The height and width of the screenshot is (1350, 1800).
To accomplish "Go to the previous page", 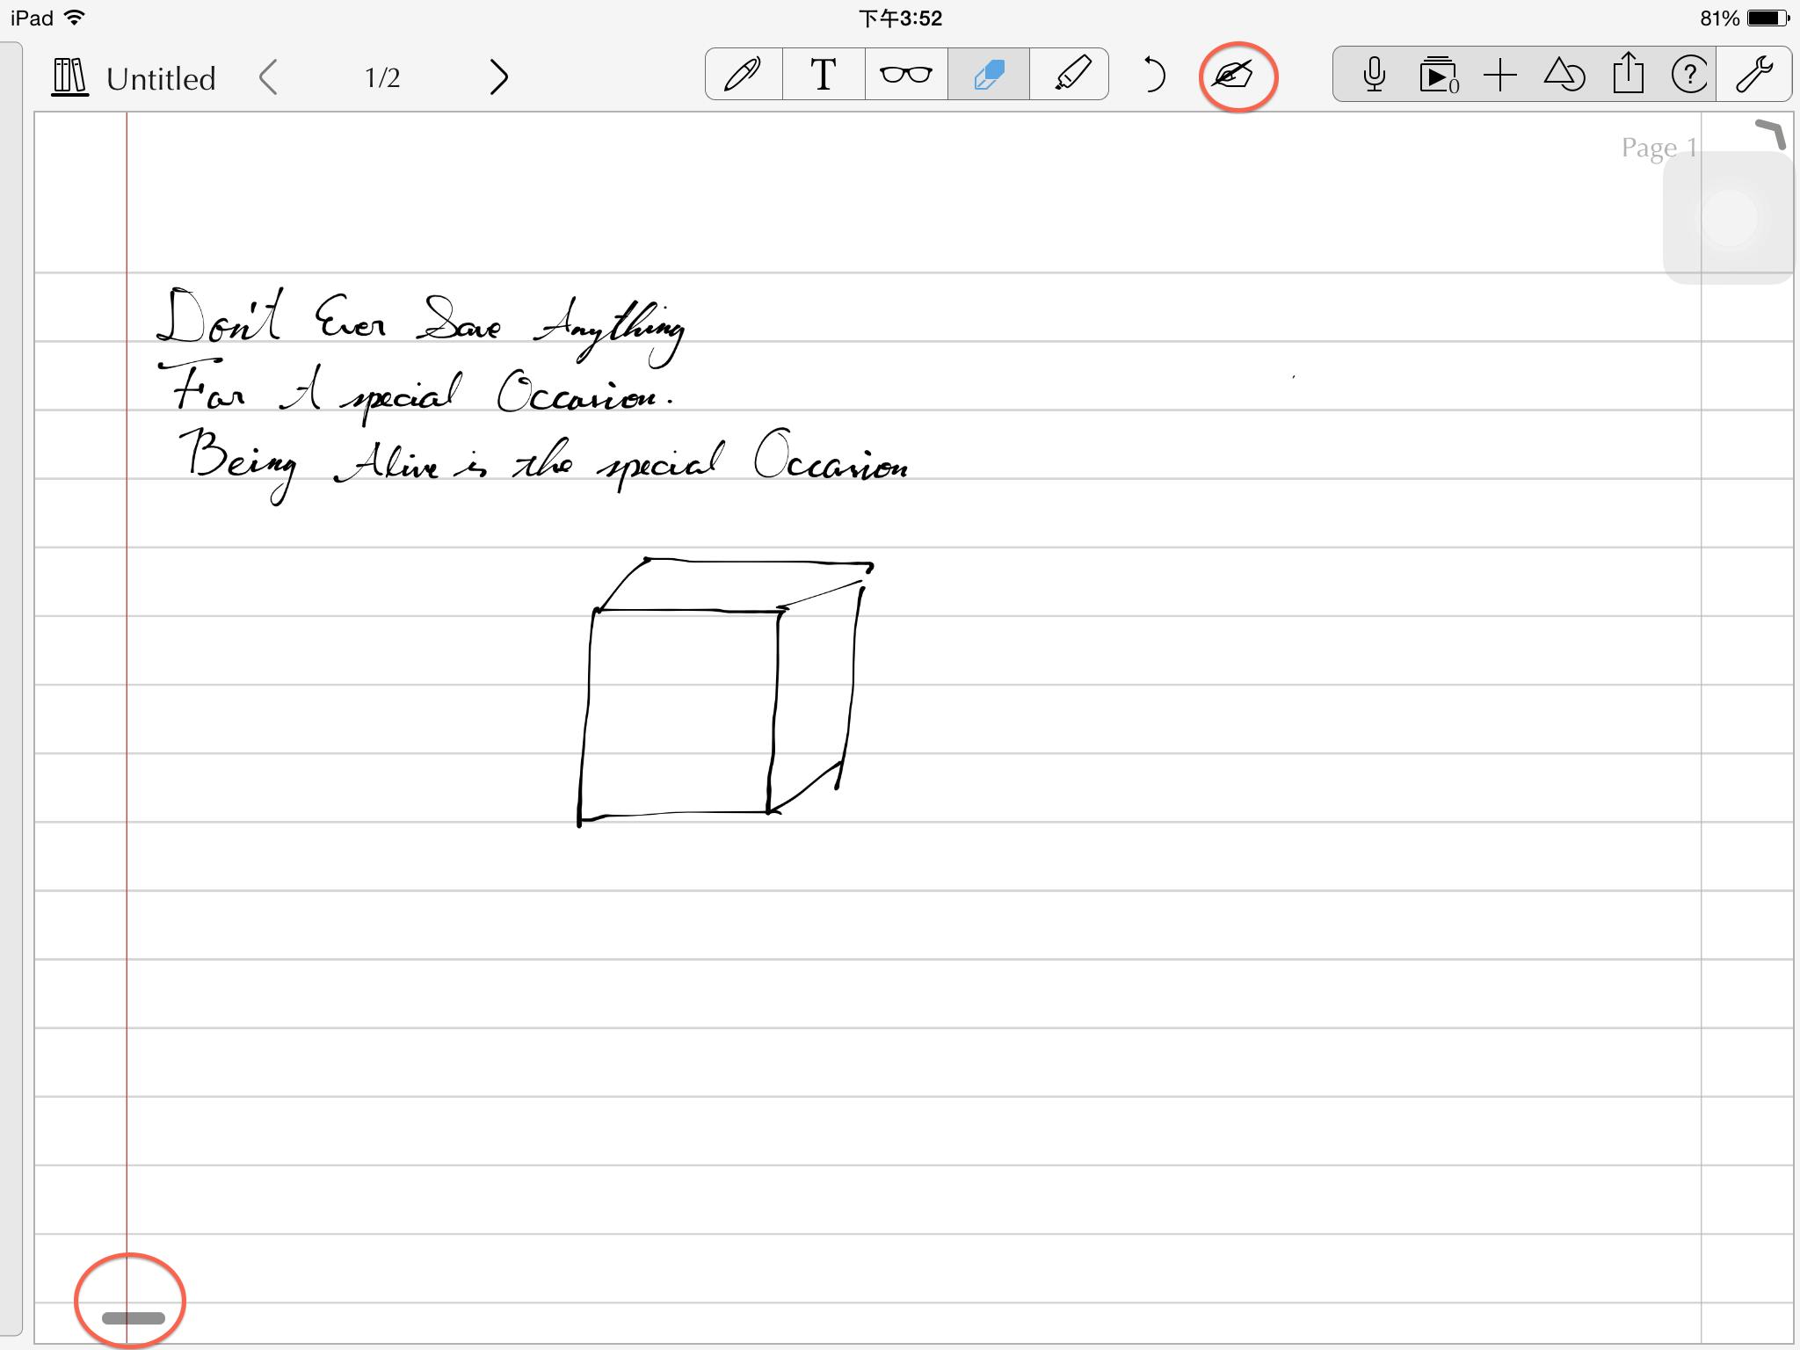I will [269, 77].
